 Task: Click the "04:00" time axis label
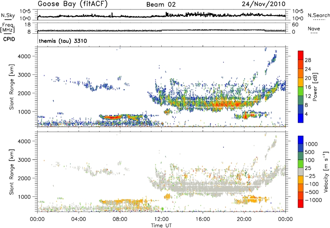(x=78, y=219)
